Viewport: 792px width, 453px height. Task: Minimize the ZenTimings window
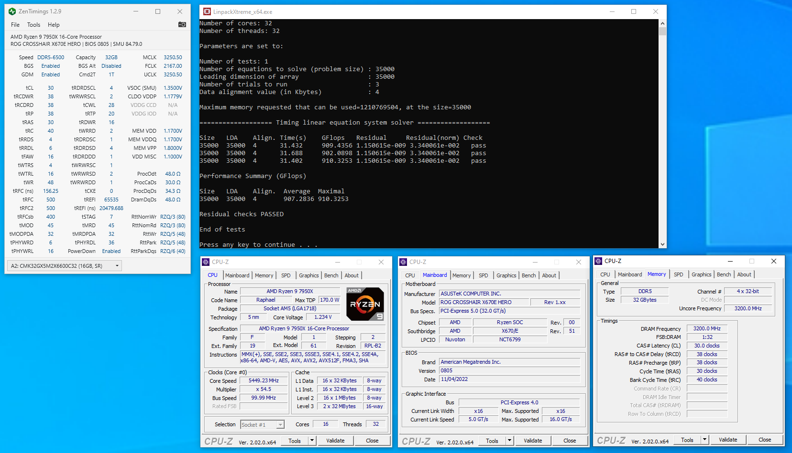[136, 11]
